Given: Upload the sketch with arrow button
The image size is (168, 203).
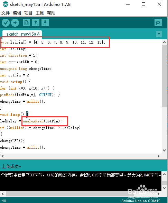Looking at the screenshot, I should click(x=15, y=23).
